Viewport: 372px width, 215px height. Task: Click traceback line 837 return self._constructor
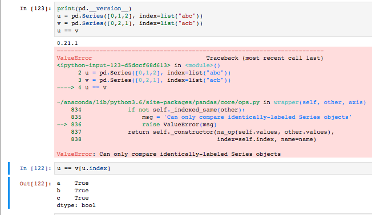(203, 132)
